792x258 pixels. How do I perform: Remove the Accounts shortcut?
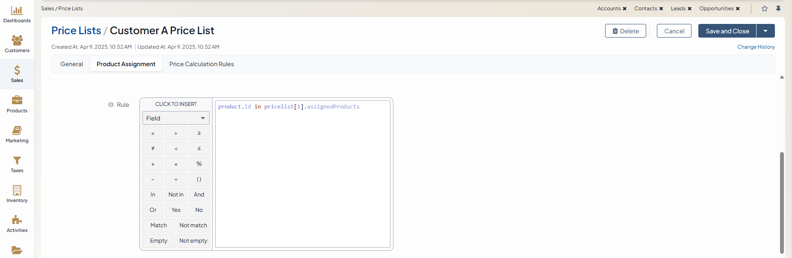click(x=625, y=9)
